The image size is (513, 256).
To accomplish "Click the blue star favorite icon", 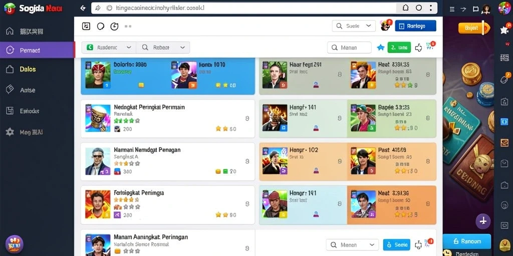I will coord(381,47).
